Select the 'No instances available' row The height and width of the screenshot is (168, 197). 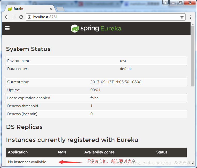pyautogui.click(x=96, y=162)
